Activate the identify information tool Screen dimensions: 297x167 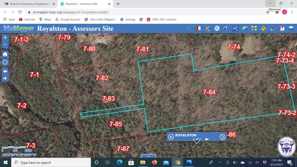[x=226, y=28]
